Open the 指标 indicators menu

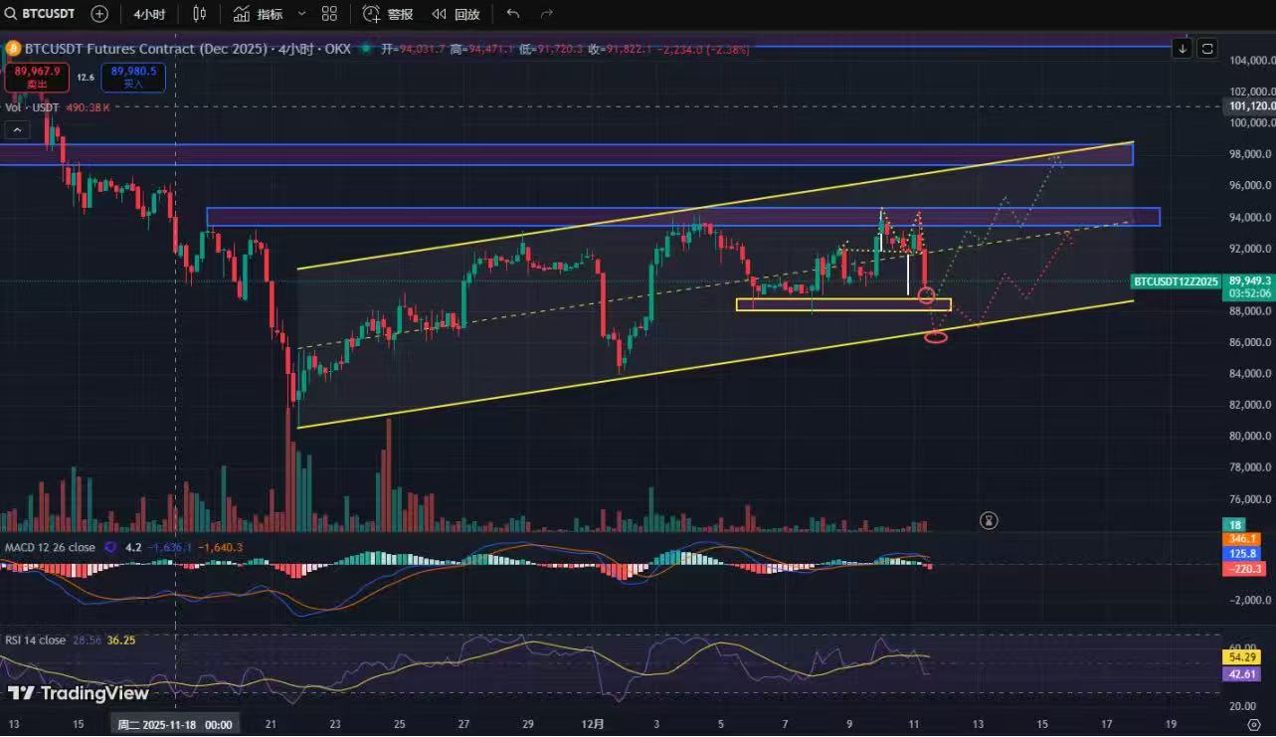(x=259, y=14)
